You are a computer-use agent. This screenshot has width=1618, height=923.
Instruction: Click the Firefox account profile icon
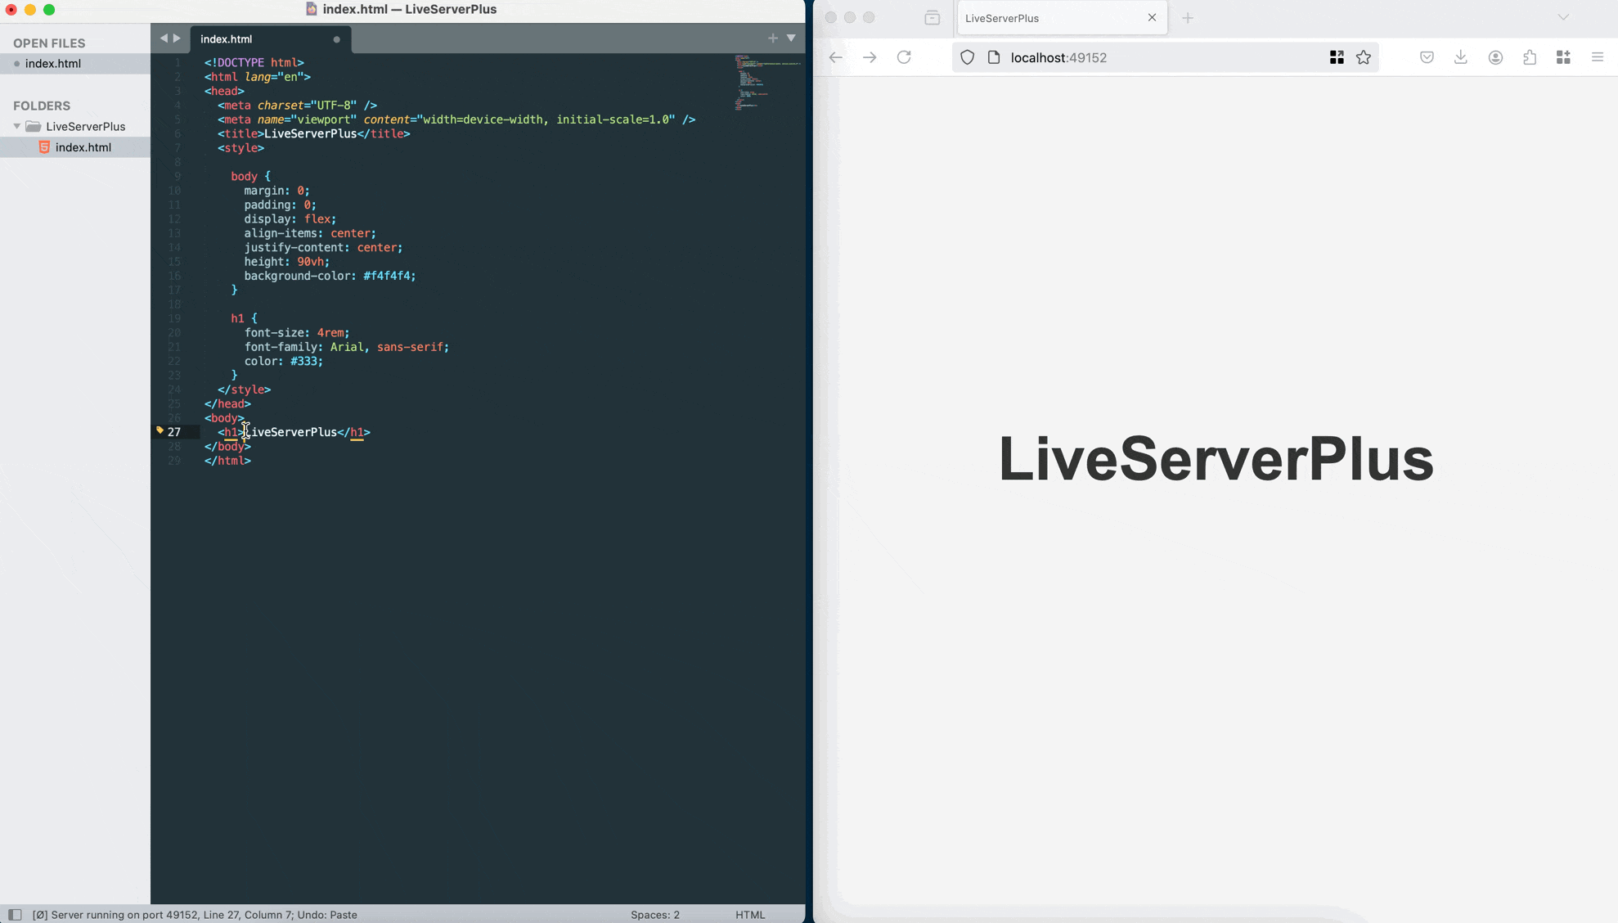point(1495,57)
